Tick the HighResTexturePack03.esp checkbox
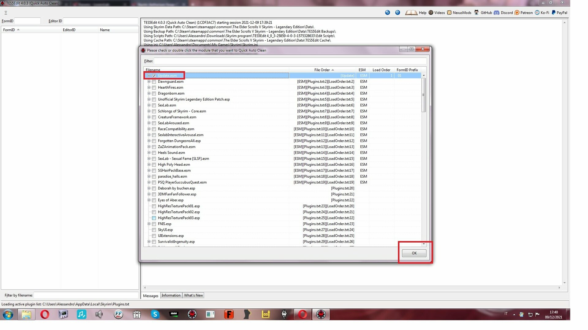The width and height of the screenshot is (588, 330). [x=154, y=218]
